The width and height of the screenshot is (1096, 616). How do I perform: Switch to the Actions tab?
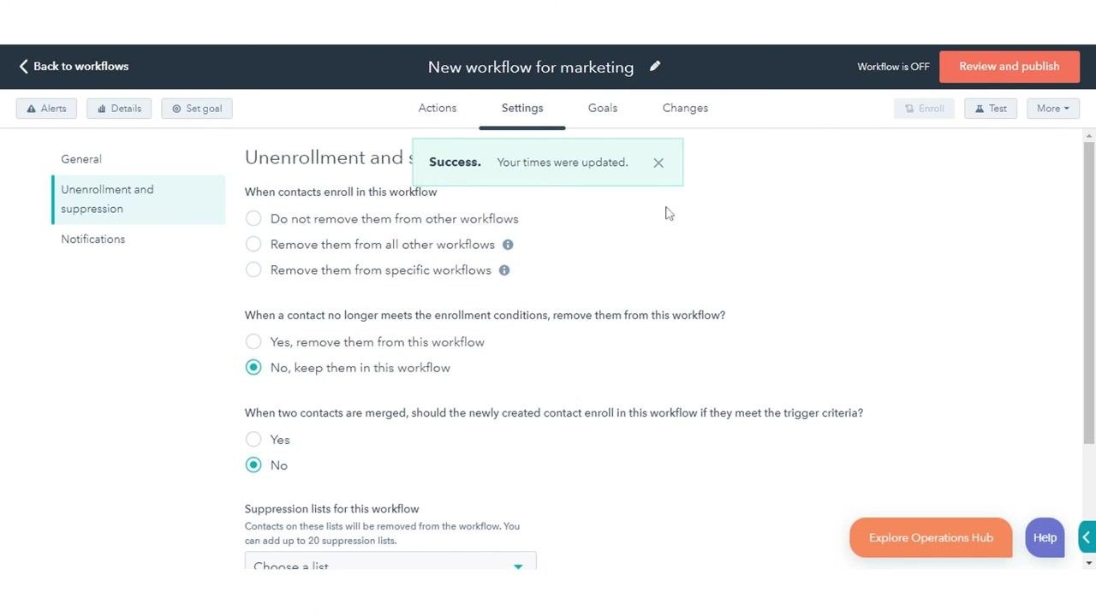pyautogui.click(x=438, y=108)
